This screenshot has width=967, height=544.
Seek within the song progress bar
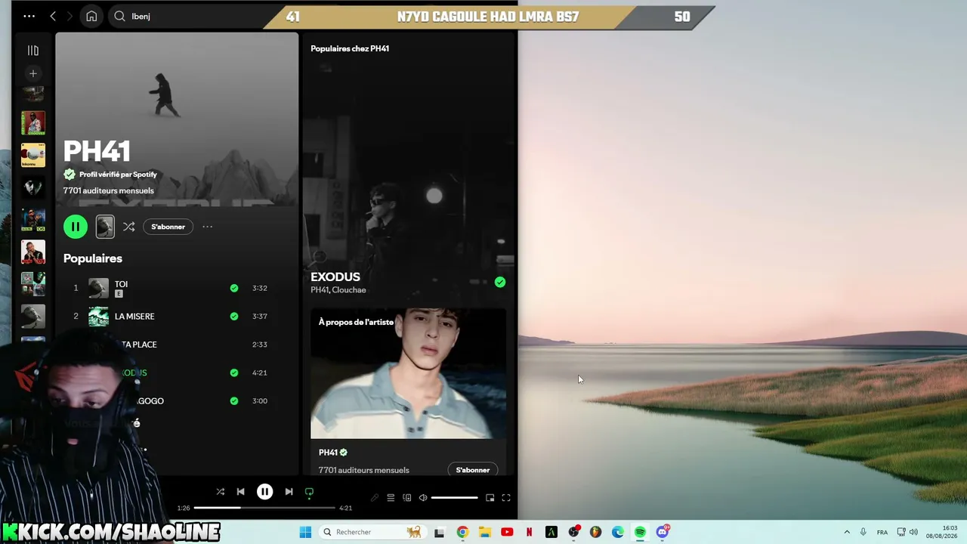(264, 508)
